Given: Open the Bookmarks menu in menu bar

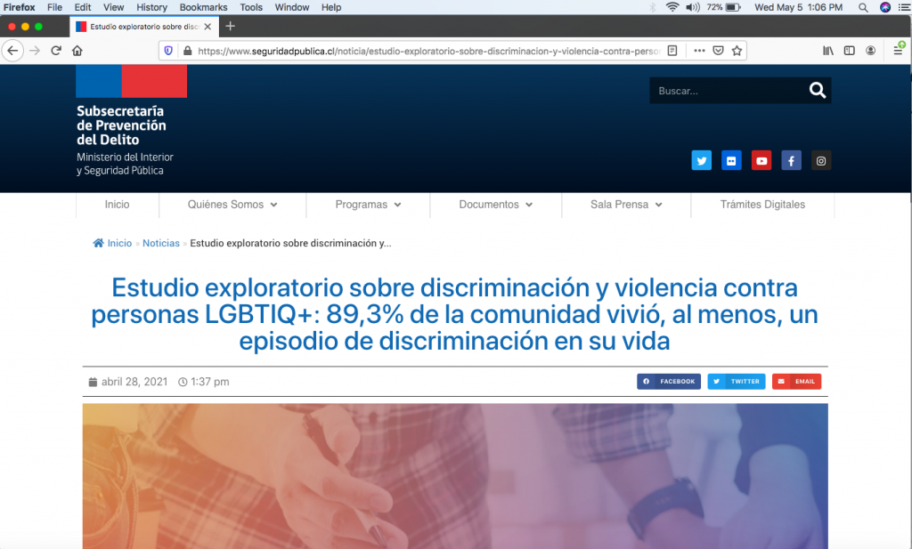Looking at the screenshot, I should (x=203, y=7).
